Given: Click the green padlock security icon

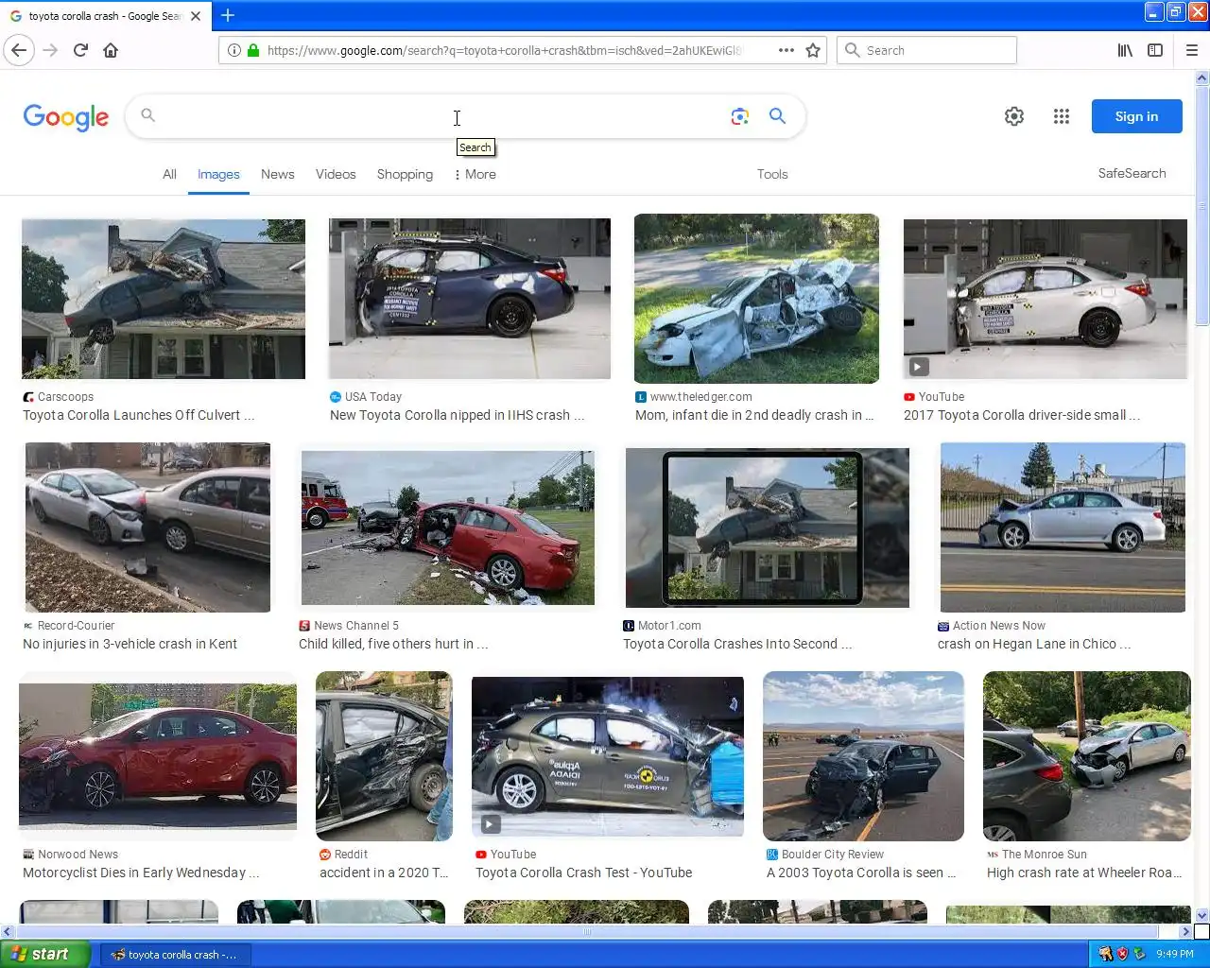Looking at the screenshot, I should click(x=253, y=50).
